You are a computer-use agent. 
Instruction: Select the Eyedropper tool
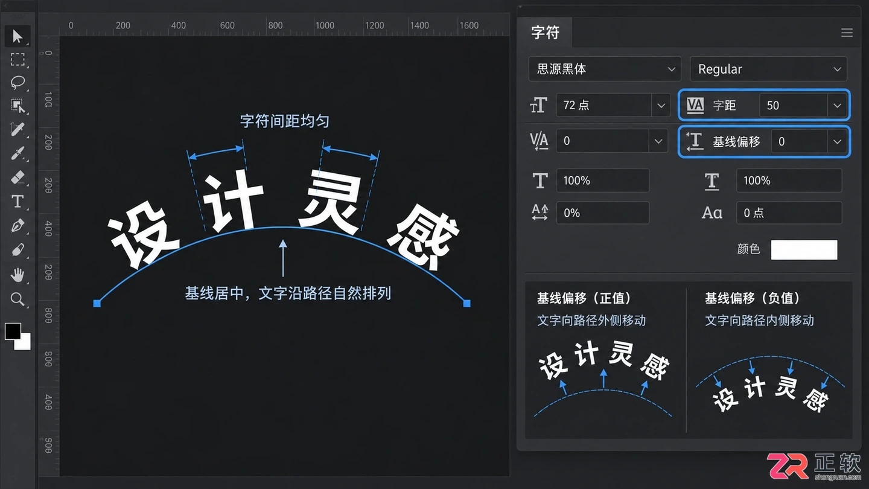(18, 129)
